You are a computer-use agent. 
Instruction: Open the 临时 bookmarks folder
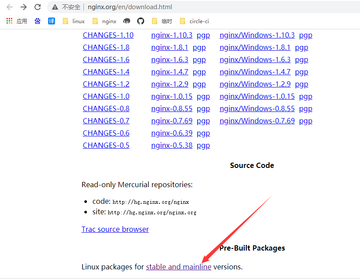162,21
